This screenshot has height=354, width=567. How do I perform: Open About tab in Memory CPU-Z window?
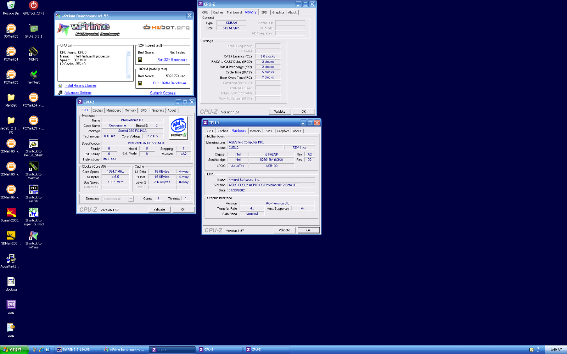click(x=292, y=12)
